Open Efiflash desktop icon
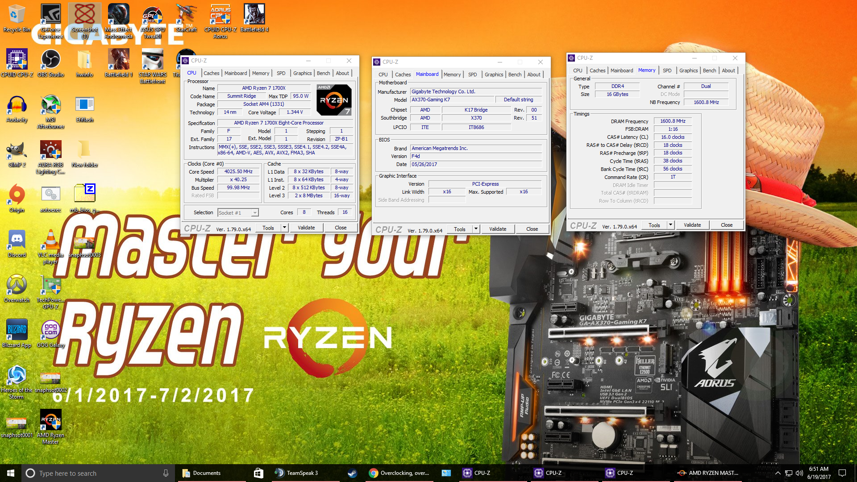857x482 pixels. (84, 109)
